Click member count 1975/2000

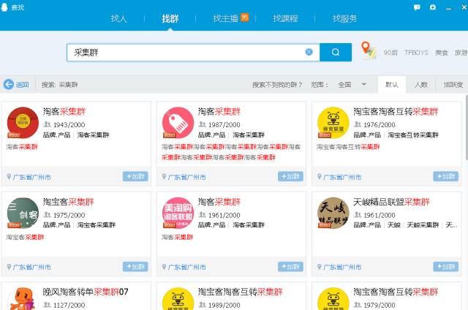[x=69, y=215]
